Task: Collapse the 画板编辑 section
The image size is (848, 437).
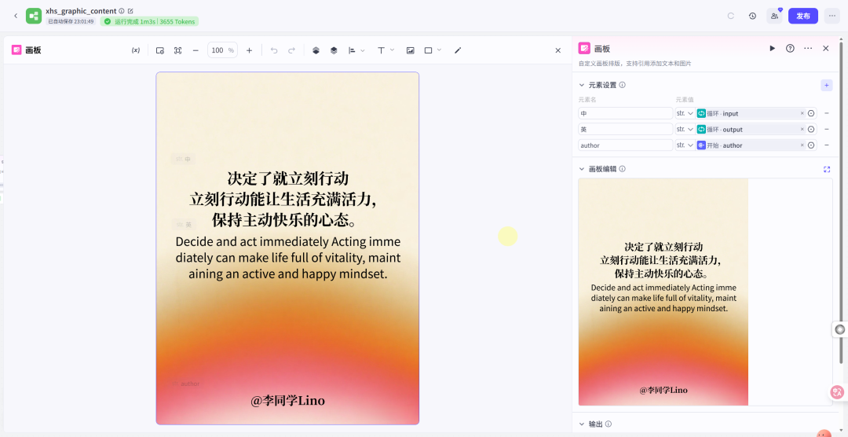Action: [581, 169]
